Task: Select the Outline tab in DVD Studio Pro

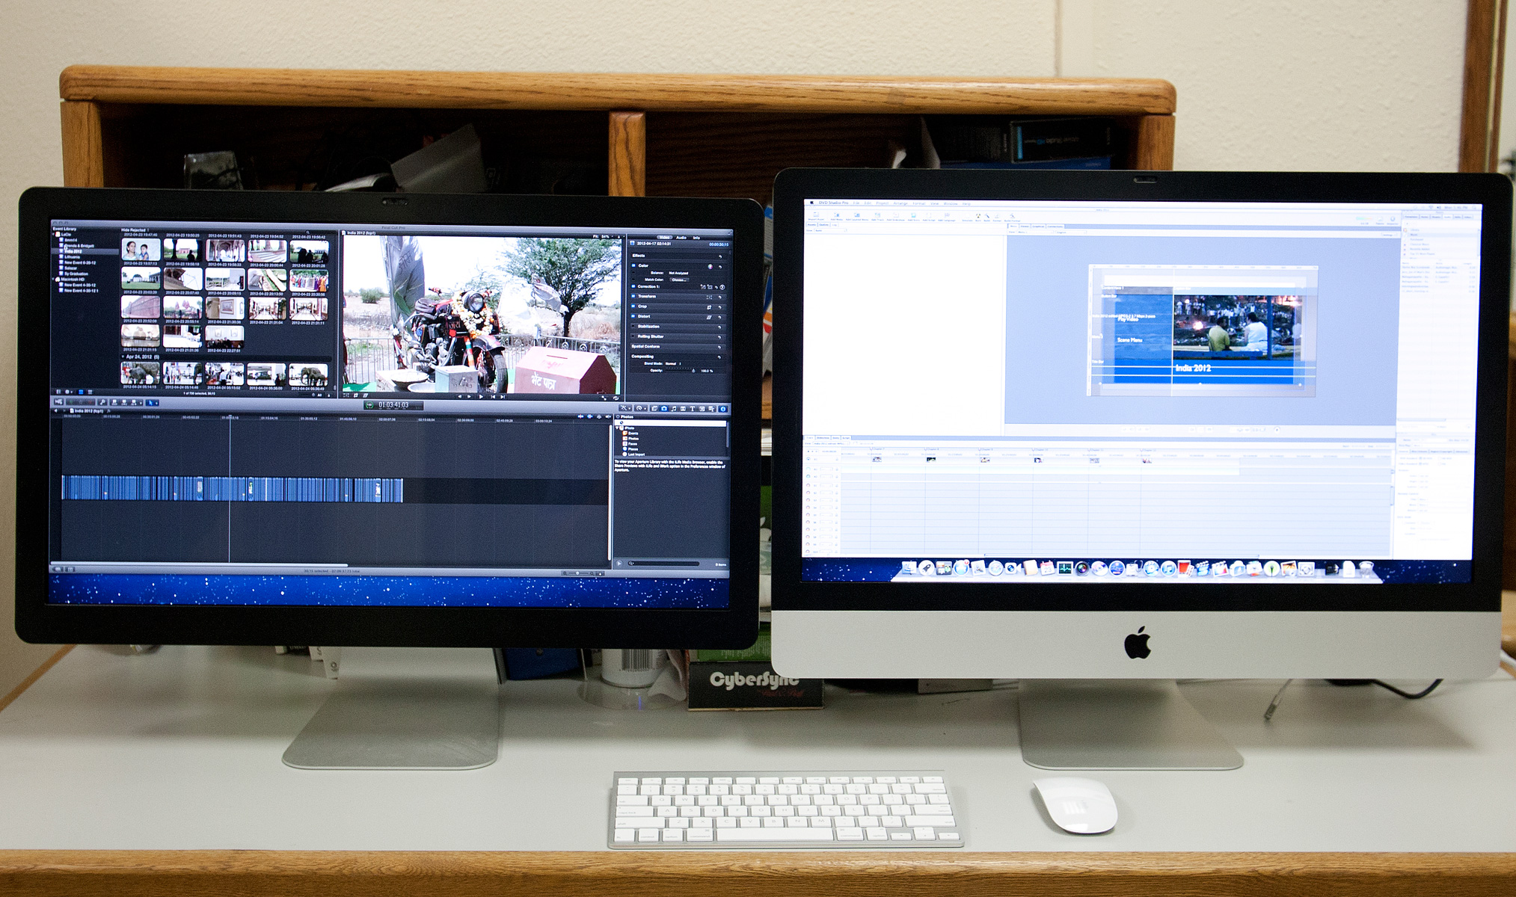Action: pos(823,225)
